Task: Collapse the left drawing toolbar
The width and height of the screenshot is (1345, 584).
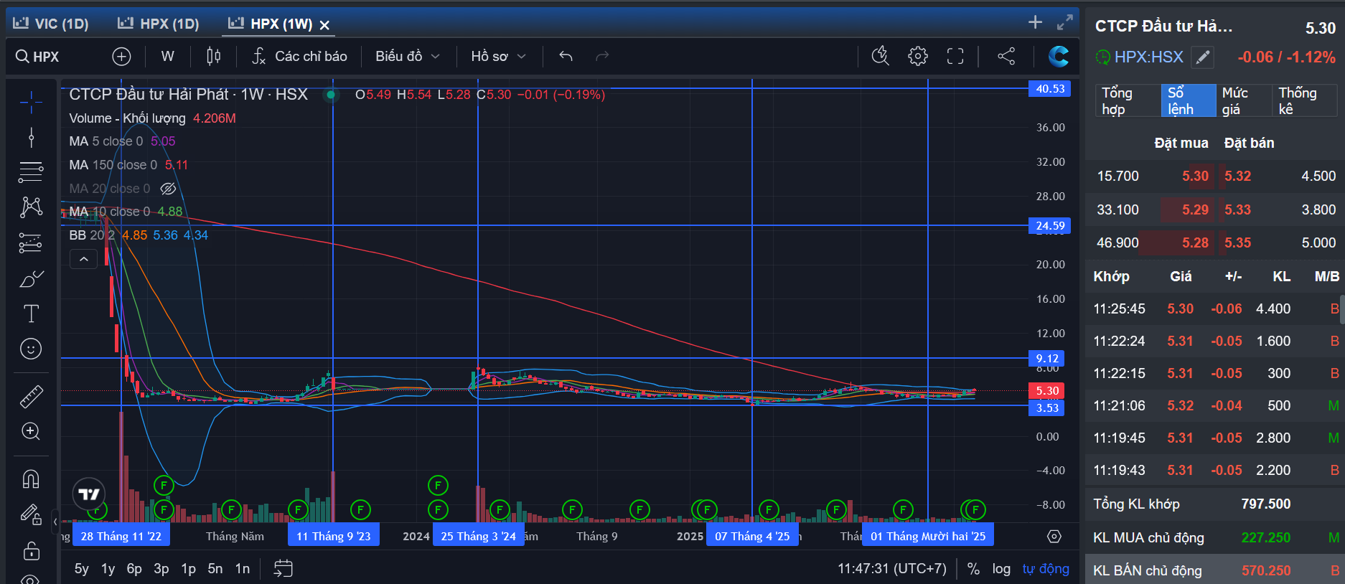Action: point(55,522)
